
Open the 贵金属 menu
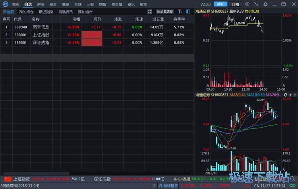coord(117,4)
